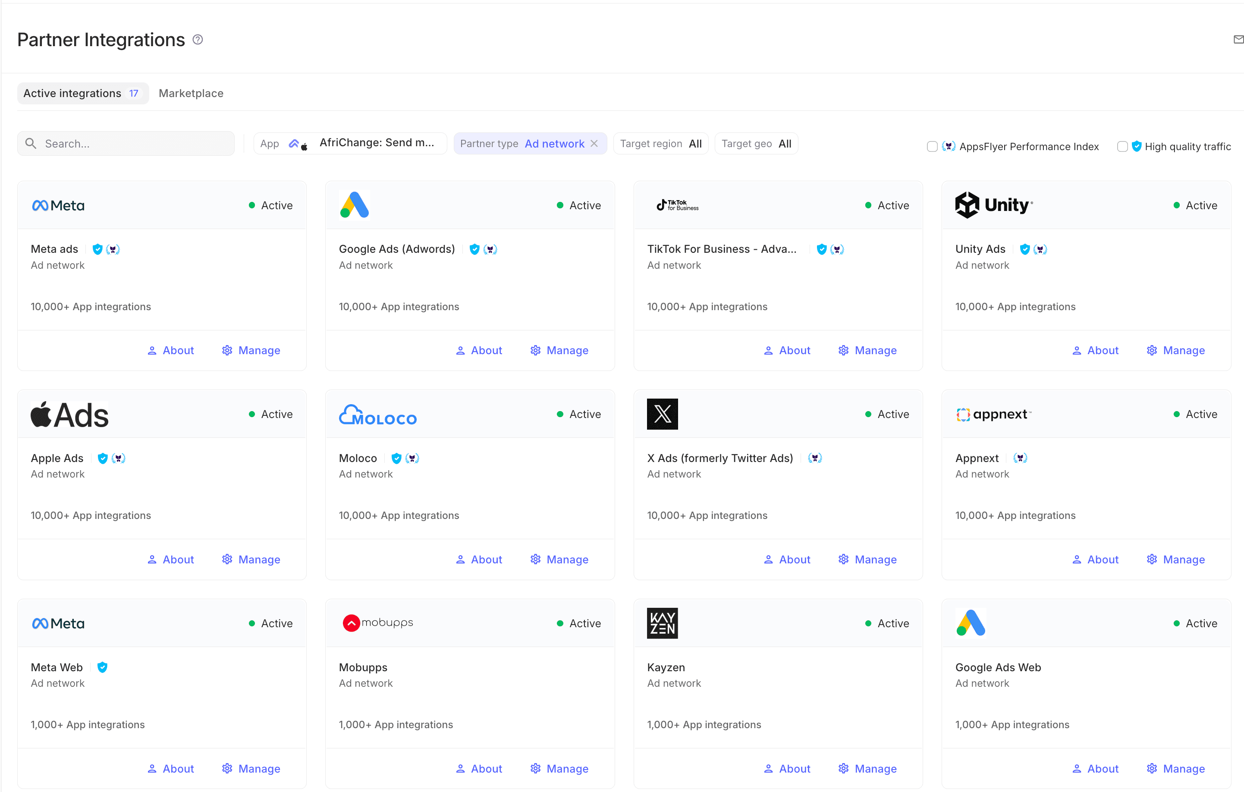1244x792 pixels.
Task: Open About for Google Ads (Adwords)
Action: (479, 350)
